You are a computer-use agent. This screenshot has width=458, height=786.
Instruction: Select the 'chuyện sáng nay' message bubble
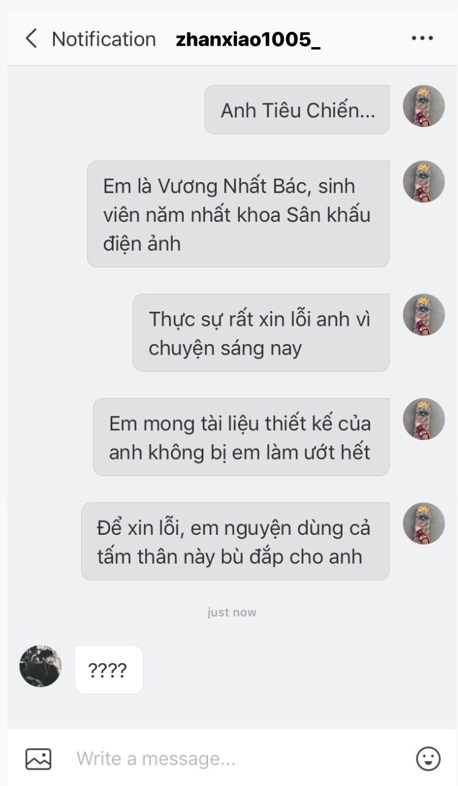261,332
